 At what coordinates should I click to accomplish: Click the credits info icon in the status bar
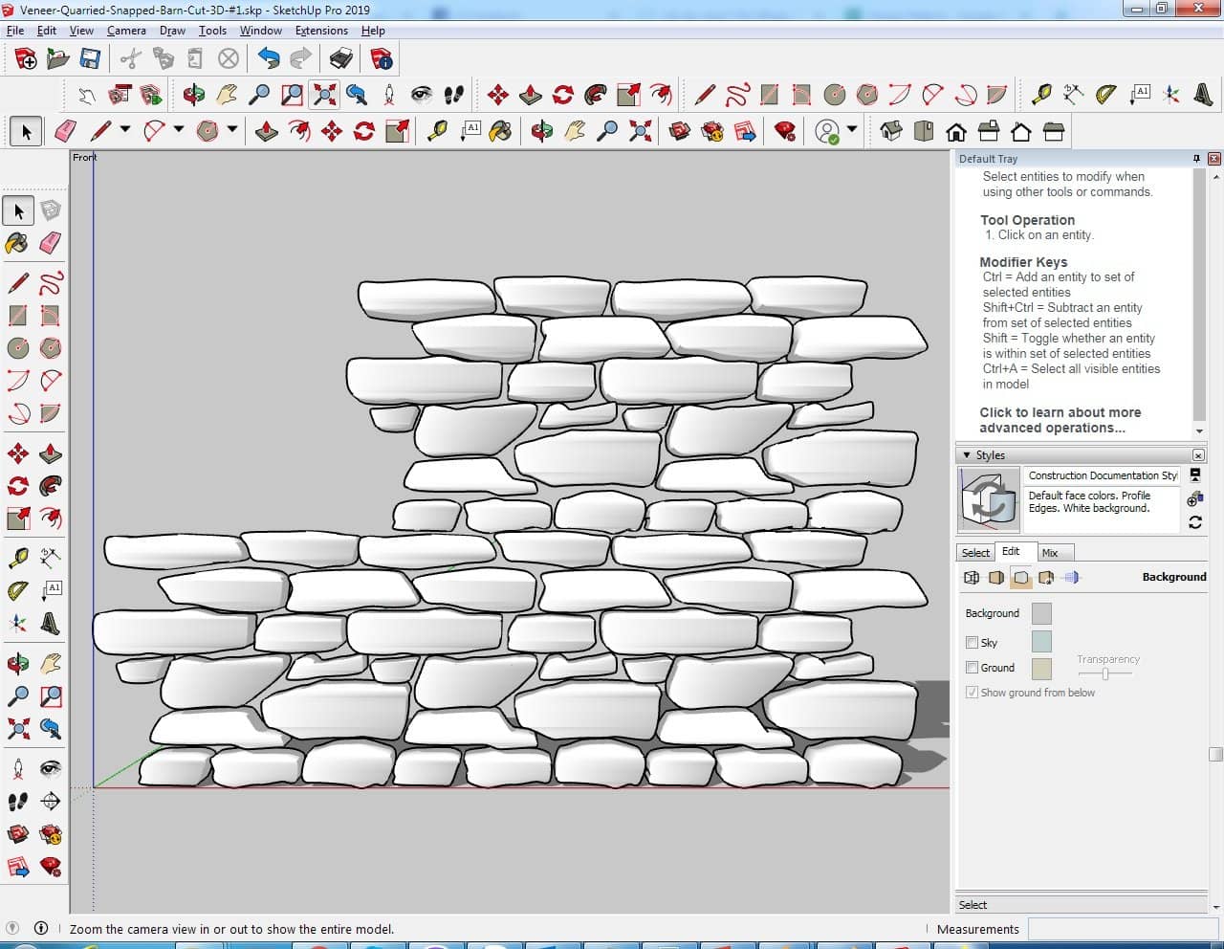[41, 928]
